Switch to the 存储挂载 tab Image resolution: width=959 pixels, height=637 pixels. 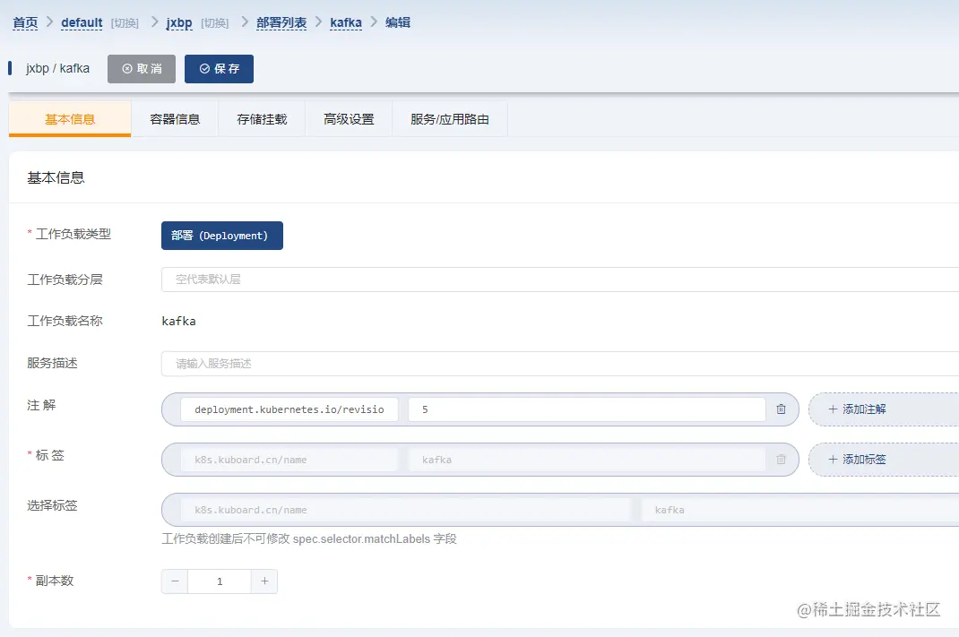coord(262,119)
